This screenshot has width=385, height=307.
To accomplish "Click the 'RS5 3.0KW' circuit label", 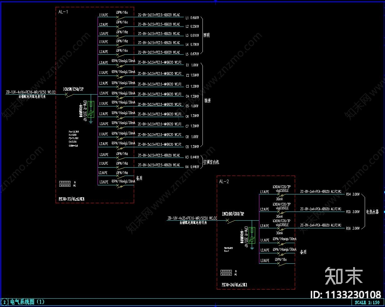I will (x=353, y=212).
